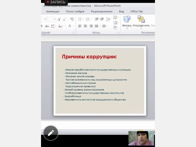196x147 pixels.
Task: Tap the red ЗАПИСЬ recording indicator
Action: 56,2
